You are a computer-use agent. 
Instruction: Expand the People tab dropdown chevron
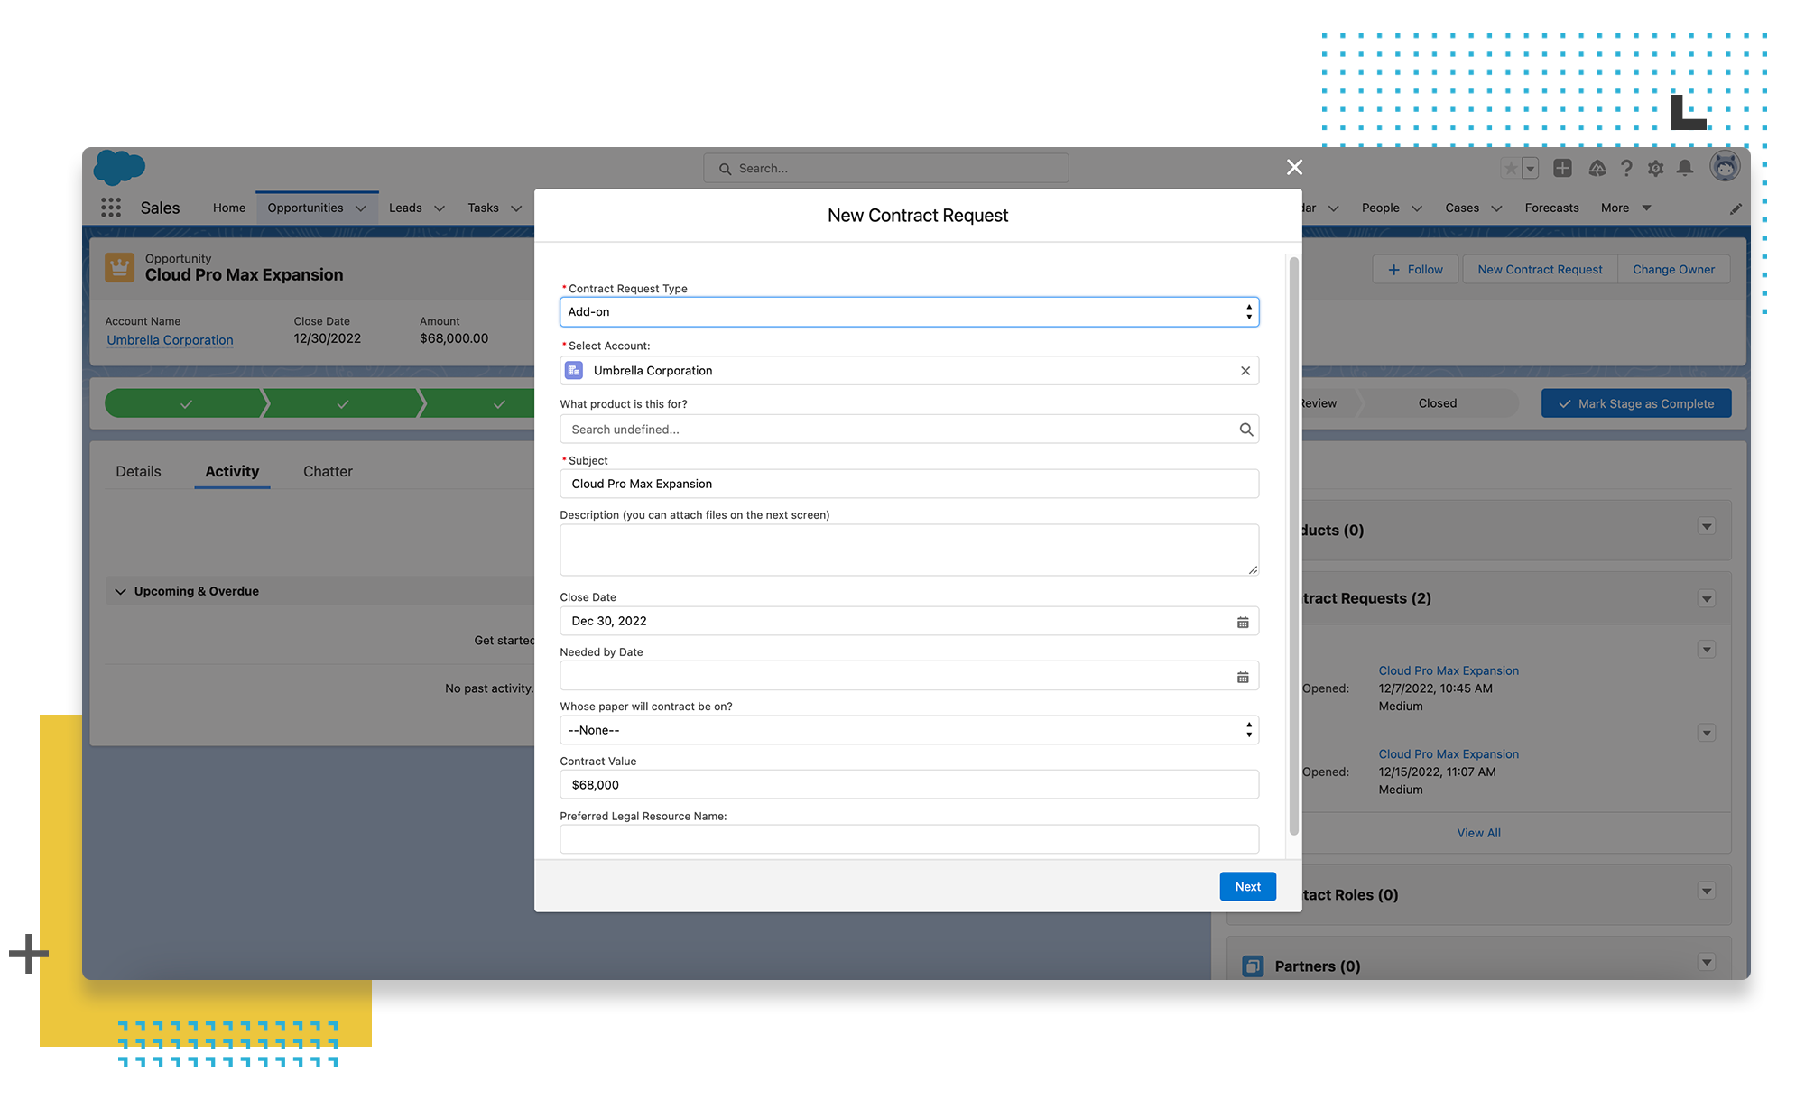(x=1417, y=208)
